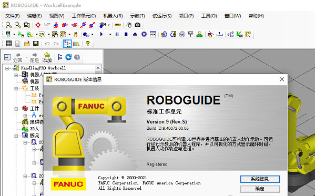The width and height of the screenshot is (315, 196).
Task: Open workcell folder icon
Action: tap(27, 44)
